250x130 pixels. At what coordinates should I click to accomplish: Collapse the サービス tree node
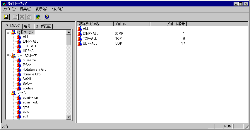pos(8,93)
